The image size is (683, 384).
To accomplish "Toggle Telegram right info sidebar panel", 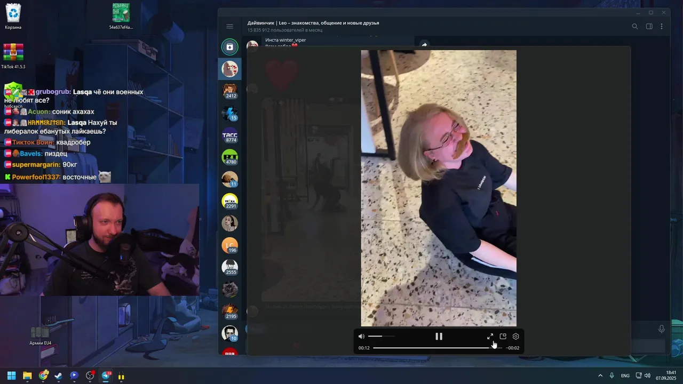I will coord(649,26).
